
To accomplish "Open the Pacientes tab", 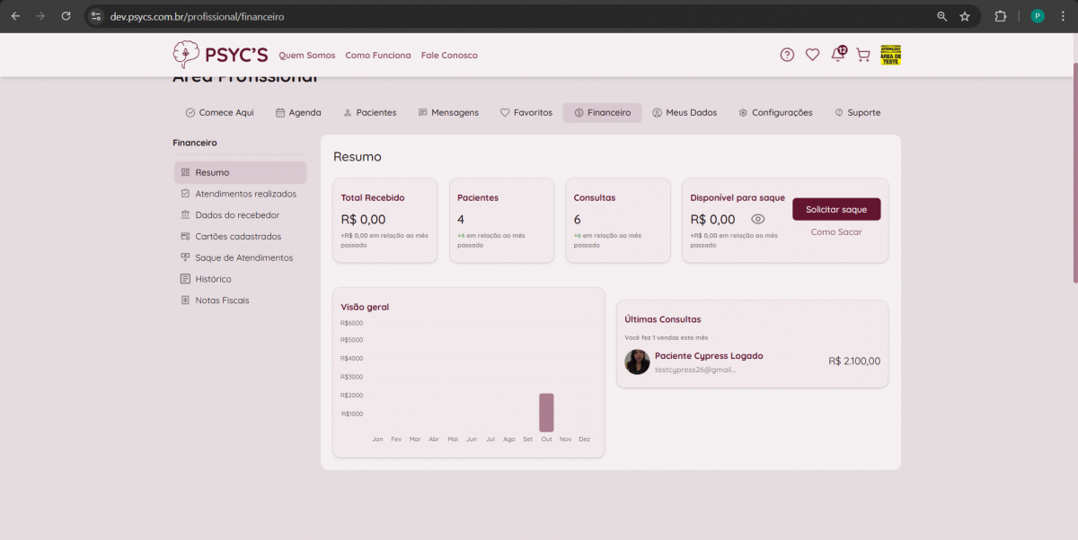I will click(x=369, y=113).
